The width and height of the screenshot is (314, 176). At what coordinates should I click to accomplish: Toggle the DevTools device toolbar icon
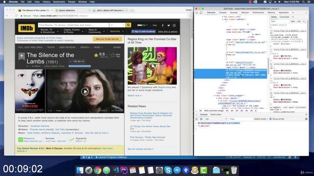pos(201,13)
